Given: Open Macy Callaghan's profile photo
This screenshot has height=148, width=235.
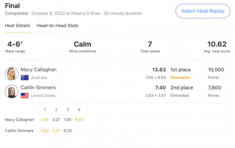Looking at the screenshot, I should coord(12,74).
